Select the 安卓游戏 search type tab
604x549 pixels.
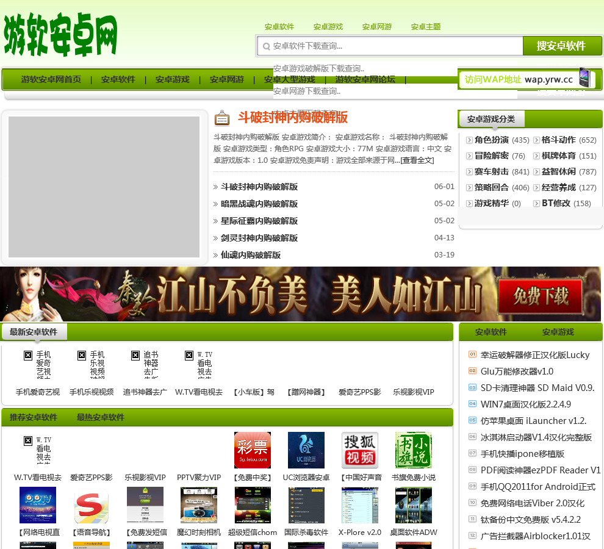coord(328,27)
